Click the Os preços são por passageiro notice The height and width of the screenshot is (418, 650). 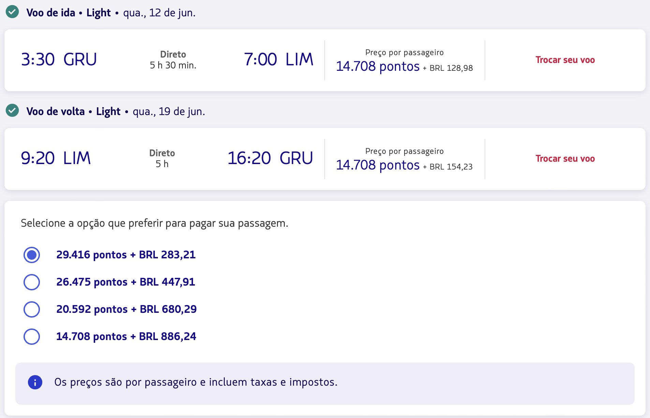point(196,382)
